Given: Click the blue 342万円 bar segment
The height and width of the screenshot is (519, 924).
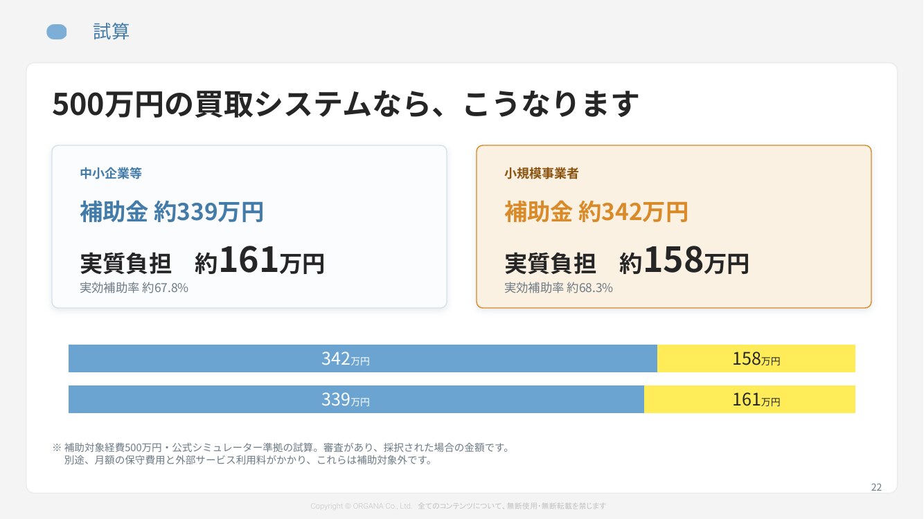Looking at the screenshot, I should click(x=363, y=358).
